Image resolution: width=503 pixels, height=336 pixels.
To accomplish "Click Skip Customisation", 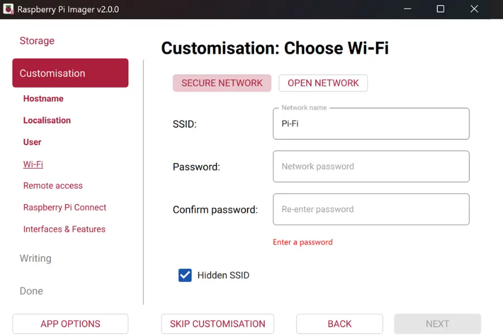I will coord(217,324).
